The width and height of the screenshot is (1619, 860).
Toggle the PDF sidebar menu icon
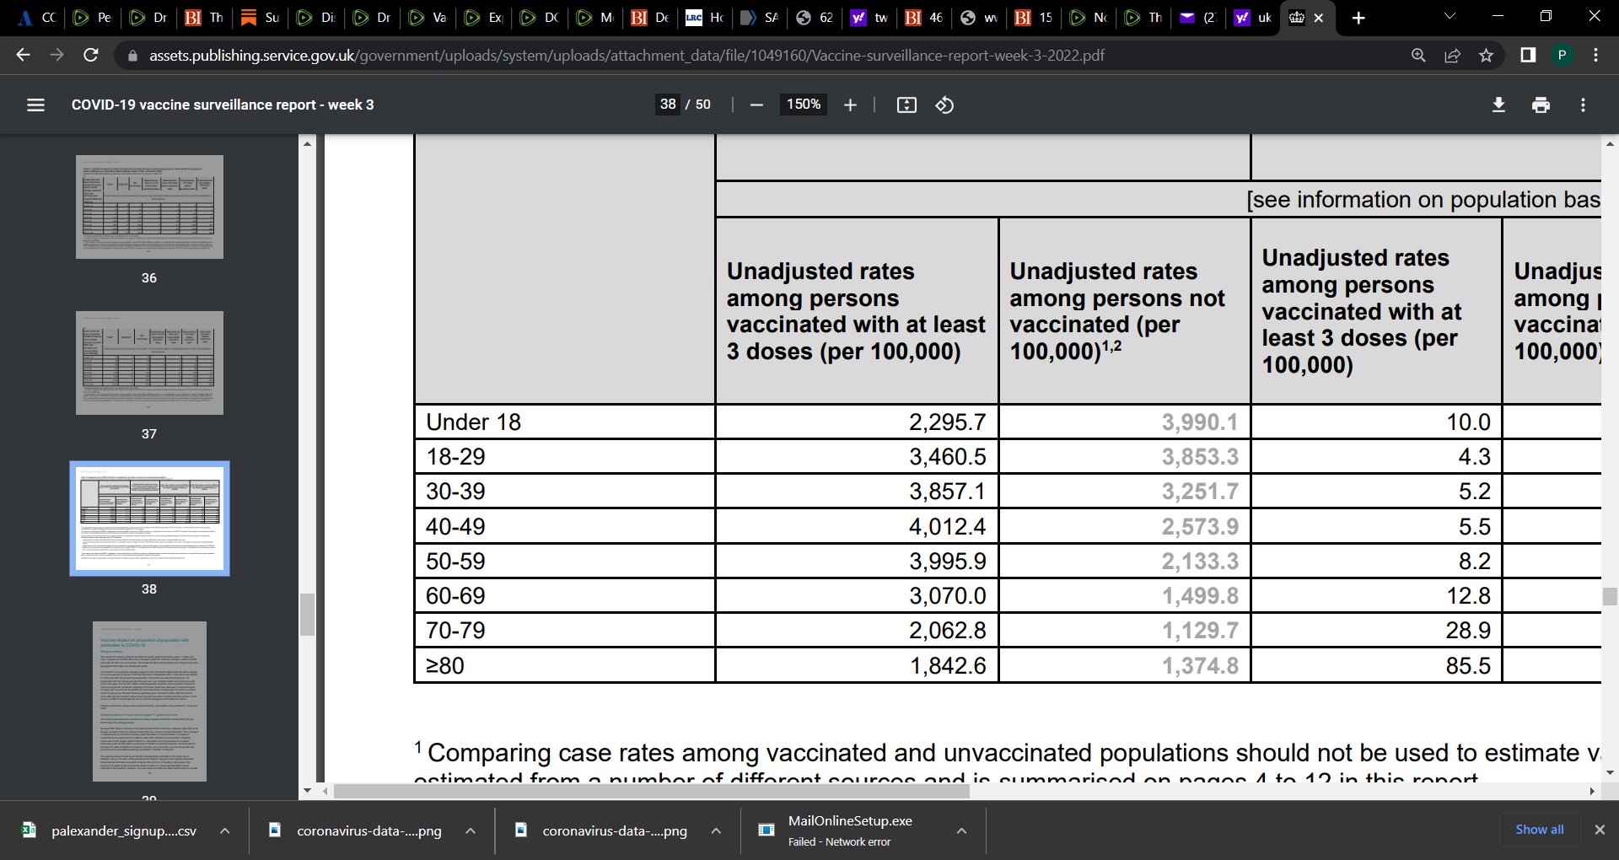[x=35, y=105]
